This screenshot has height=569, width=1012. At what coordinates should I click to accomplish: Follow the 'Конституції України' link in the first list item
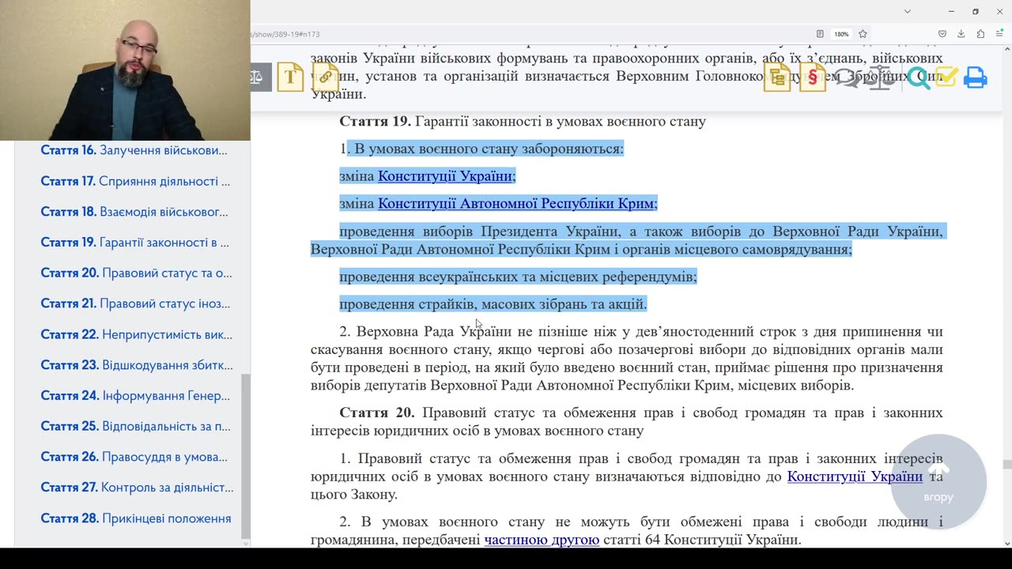pos(445,176)
